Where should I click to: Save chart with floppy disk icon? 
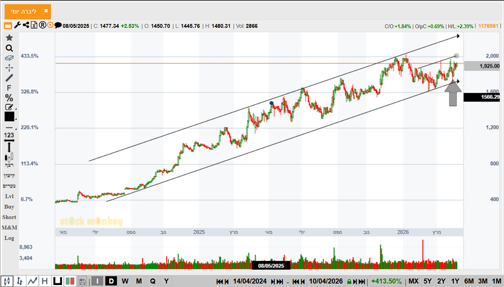click(82, 281)
